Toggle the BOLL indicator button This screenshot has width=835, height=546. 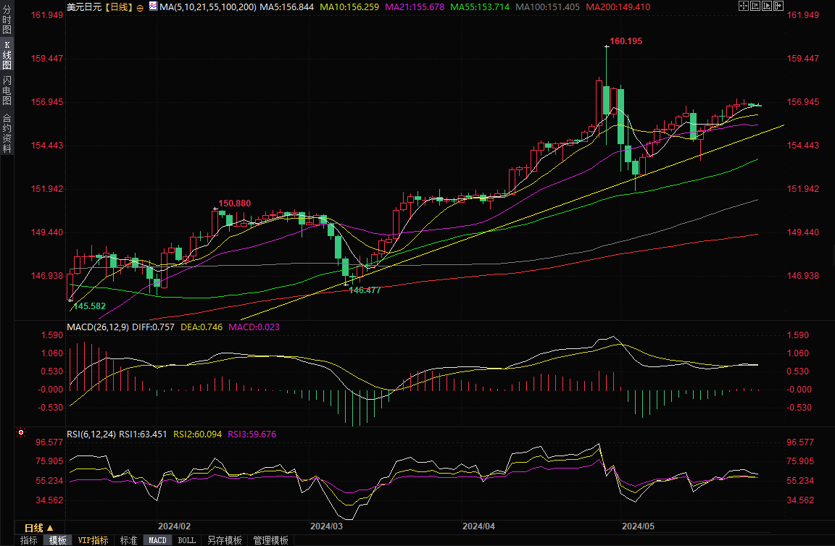pos(187,540)
